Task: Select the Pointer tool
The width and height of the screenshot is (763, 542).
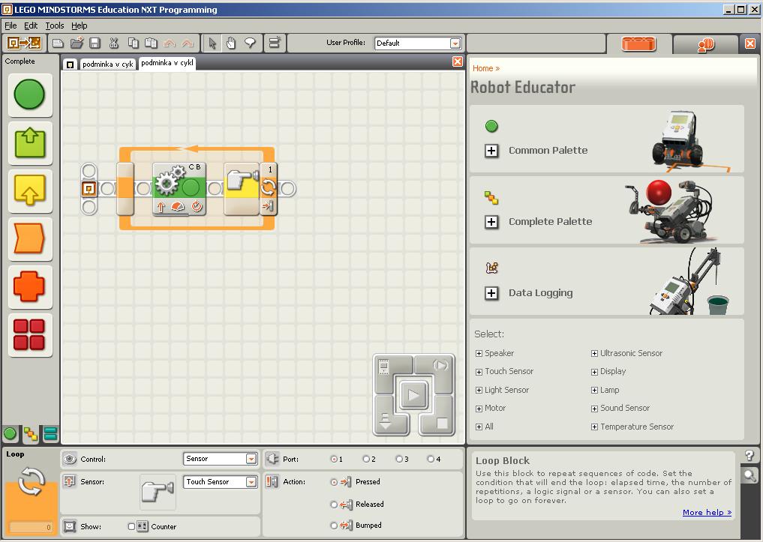Action: click(x=212, y=43)
